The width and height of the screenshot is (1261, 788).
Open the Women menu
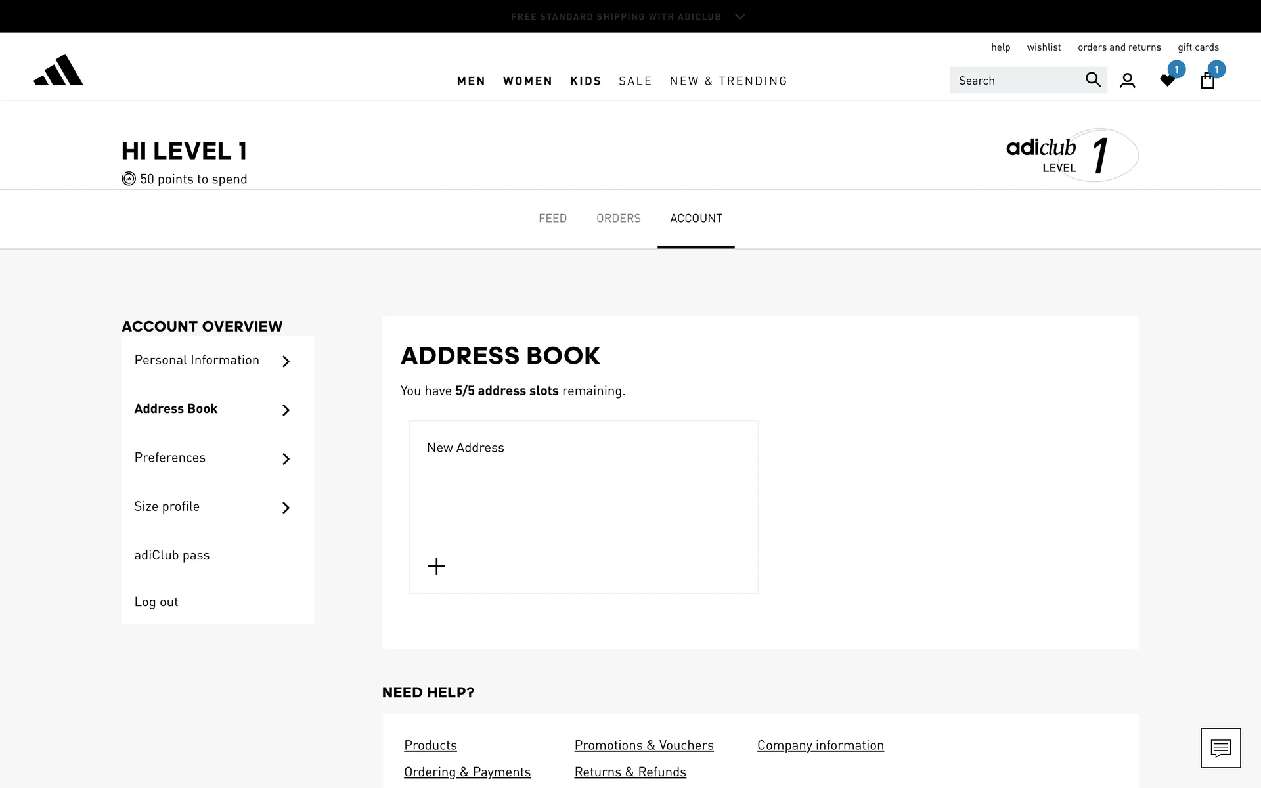(527, 81)
